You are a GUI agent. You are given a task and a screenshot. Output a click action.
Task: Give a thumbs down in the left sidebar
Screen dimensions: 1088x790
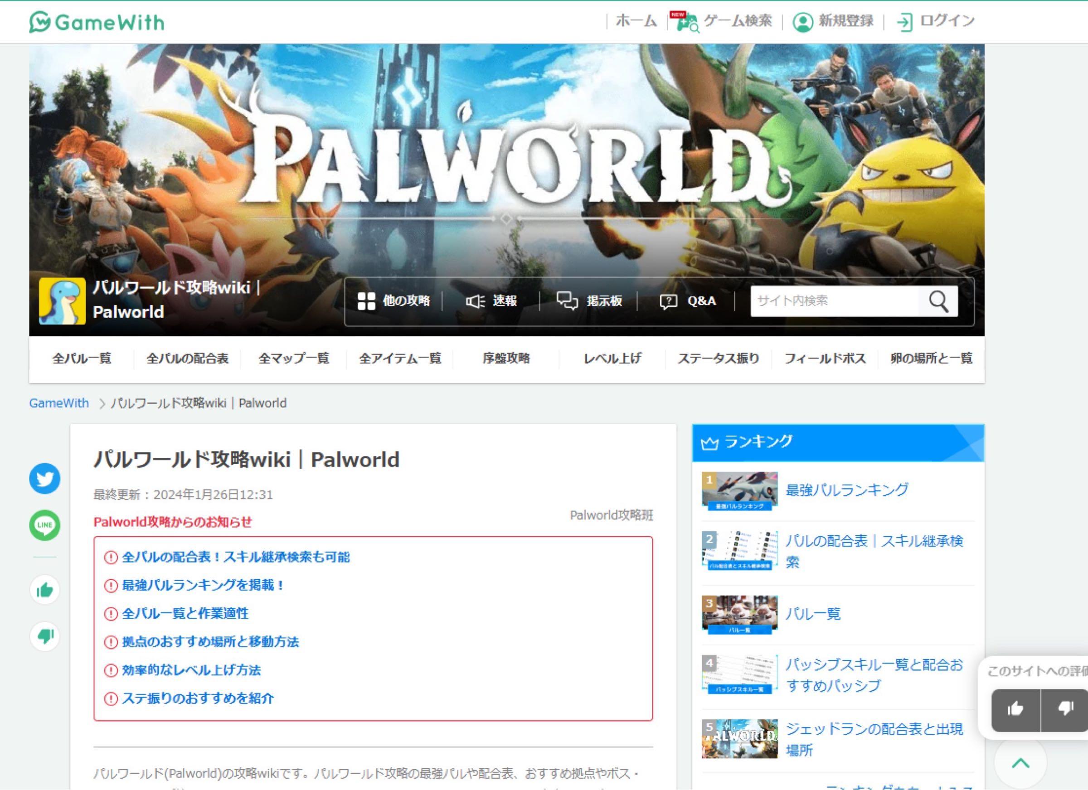44,636
